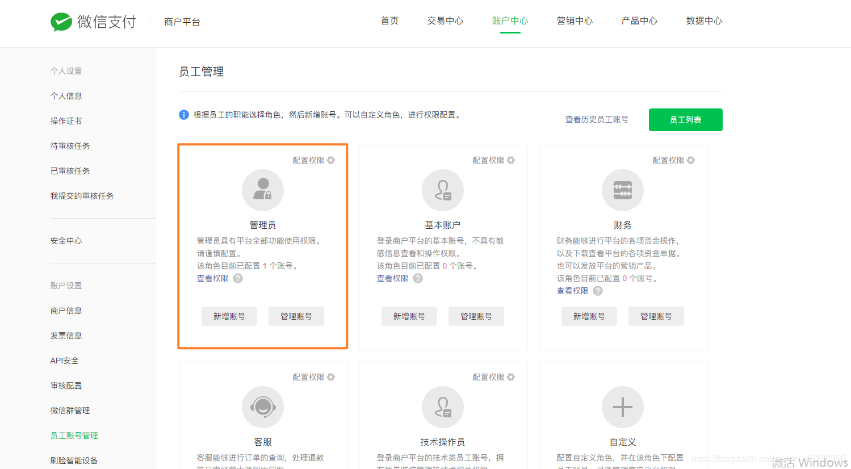Click the 技术操作员 role icon
851x469 pixels.
[x=443, y=407]
